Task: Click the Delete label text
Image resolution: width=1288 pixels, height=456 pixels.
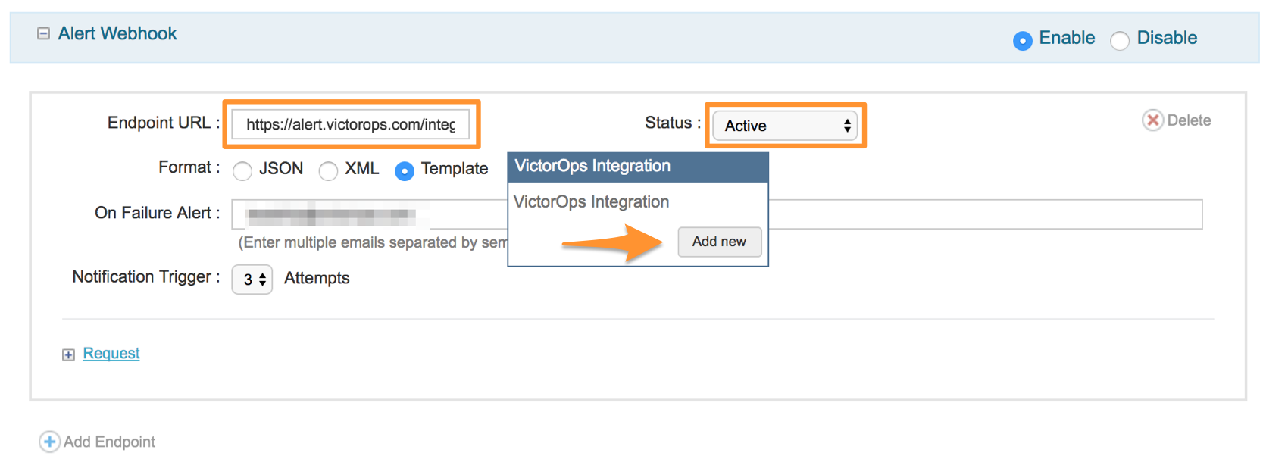Action: click(1189, 120)
